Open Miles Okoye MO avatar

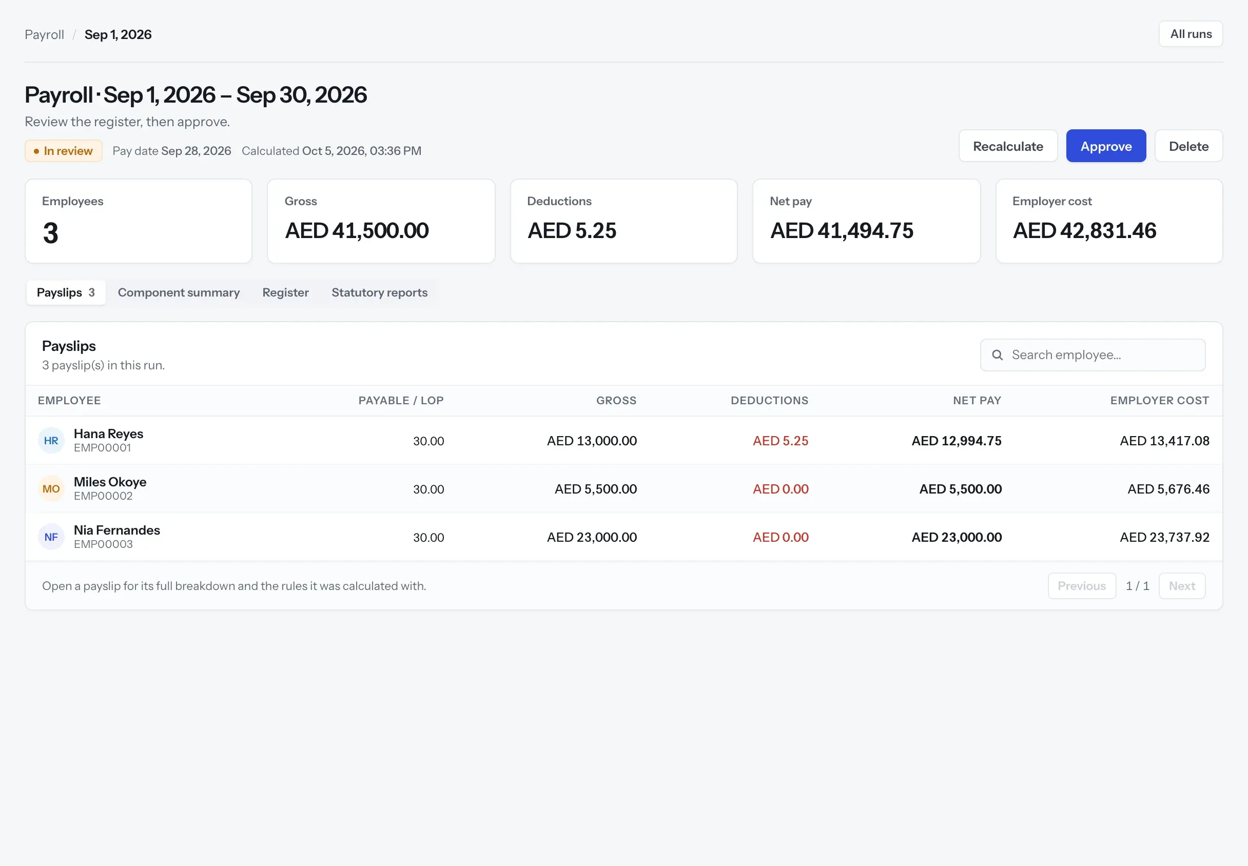[51, 489]
